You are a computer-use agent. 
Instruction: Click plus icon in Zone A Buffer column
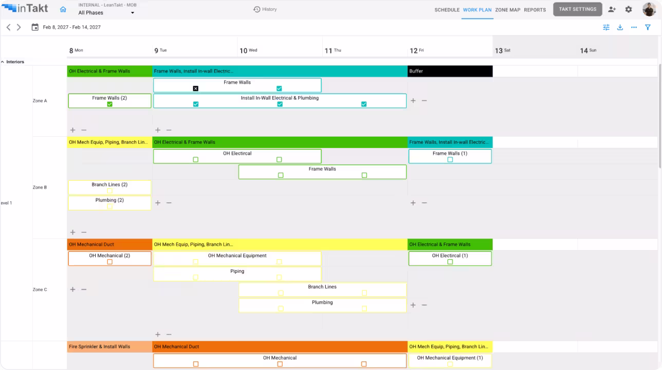click(x=413, y=101)
